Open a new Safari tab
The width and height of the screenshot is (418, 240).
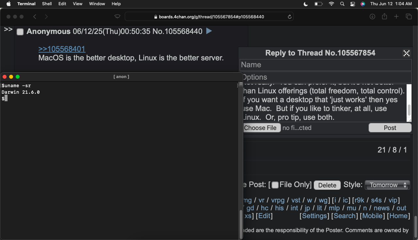396,17
